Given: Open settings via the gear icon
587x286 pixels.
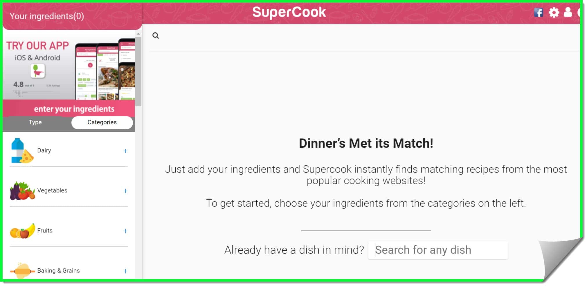Looking at the screenshot, I should [x=554, y=12].
